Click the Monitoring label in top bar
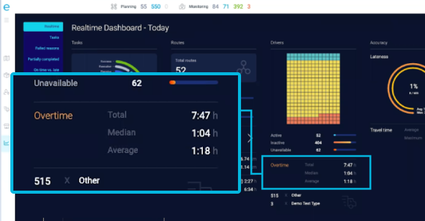Screen dimensions: 425x221 199,7
